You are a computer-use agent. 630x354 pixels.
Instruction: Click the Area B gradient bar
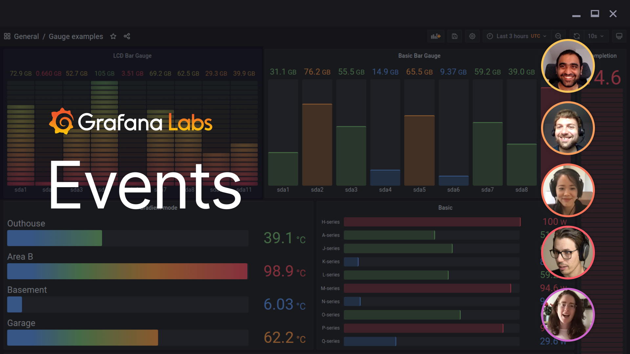click(x=127, y=271)
